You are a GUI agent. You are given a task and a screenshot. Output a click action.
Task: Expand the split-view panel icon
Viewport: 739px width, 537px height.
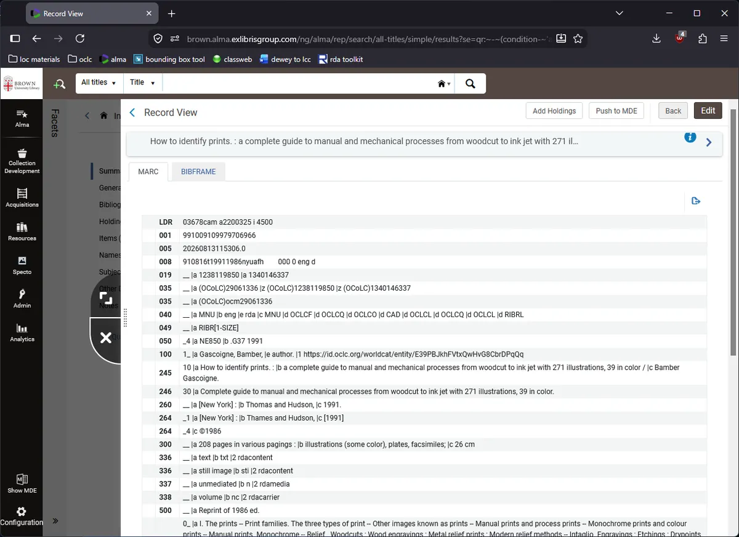tap(106, 299)
